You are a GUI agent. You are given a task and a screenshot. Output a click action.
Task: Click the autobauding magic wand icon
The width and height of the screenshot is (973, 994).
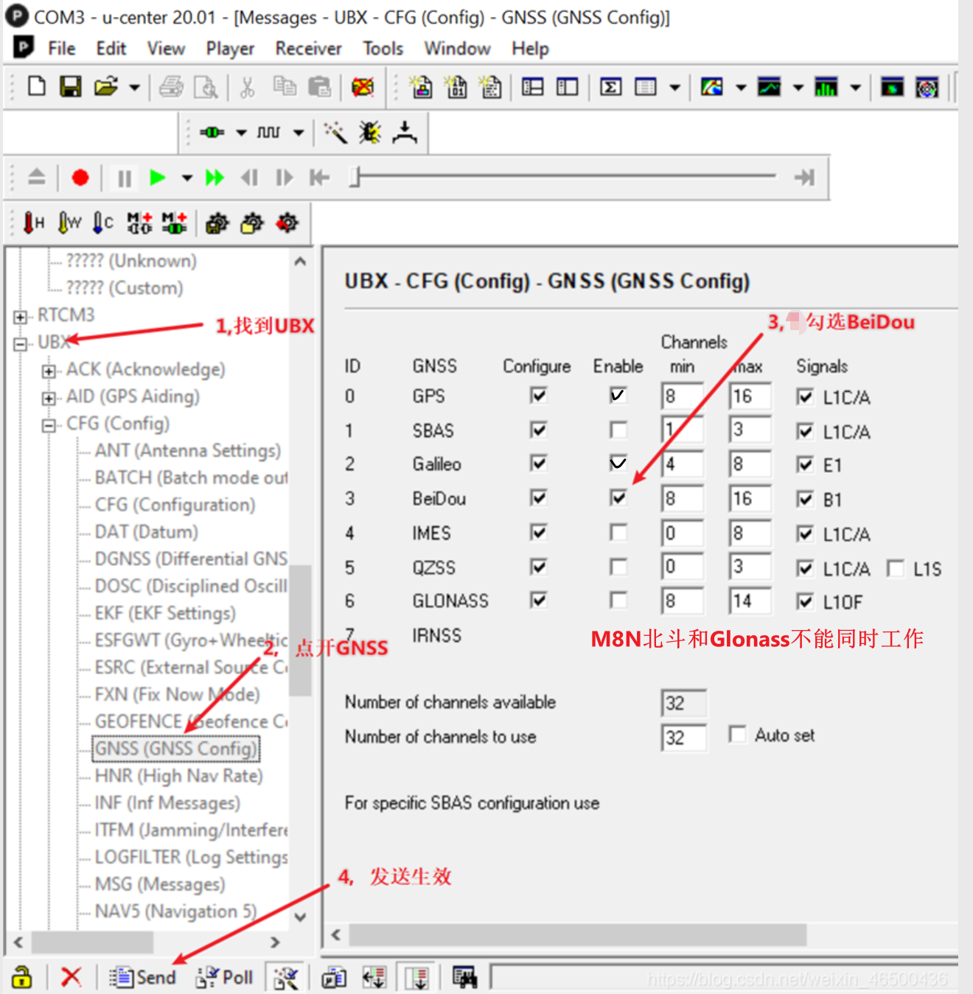[x=335, y=133]
